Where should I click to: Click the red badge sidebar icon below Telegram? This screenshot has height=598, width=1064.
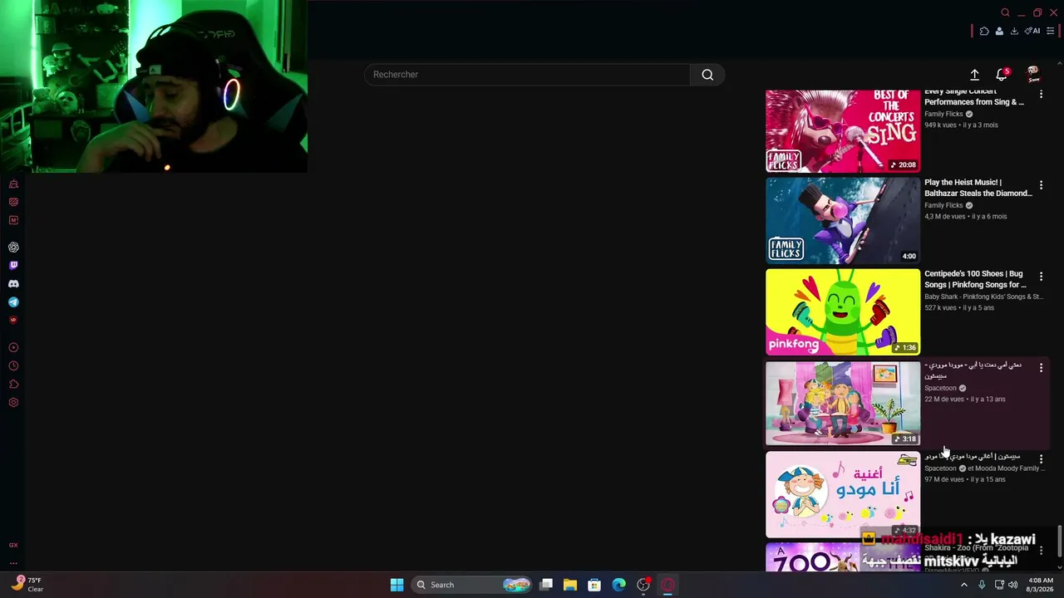coord(13,320)
